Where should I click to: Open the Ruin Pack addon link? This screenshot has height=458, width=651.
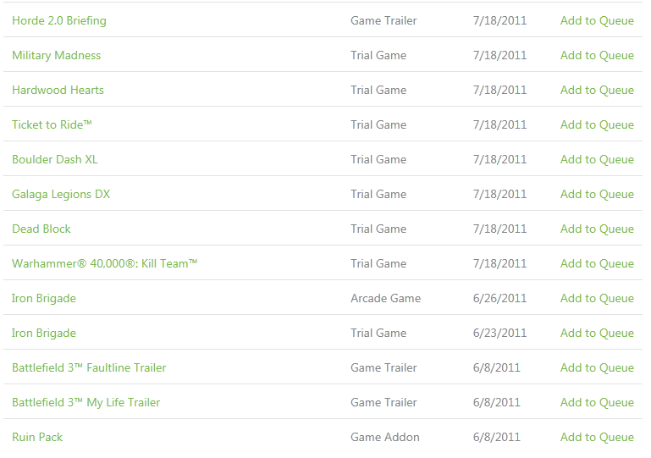pos(37,437)
